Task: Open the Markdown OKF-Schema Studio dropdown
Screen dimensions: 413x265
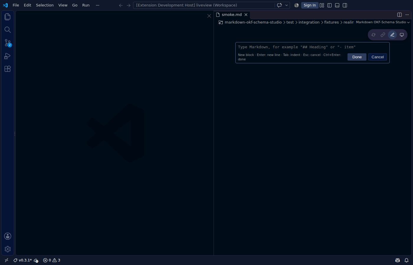Action: tap(383, 22)
